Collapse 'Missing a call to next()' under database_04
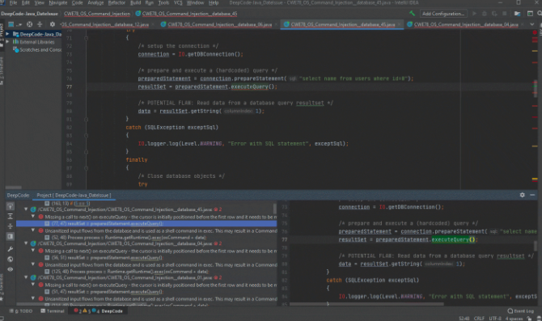This screenshot has width=542, height=321. coord(33,251)
